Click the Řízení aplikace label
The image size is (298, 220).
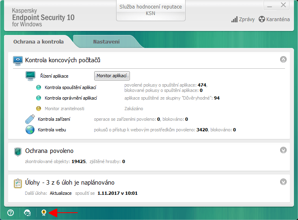(x=54, y=76)
